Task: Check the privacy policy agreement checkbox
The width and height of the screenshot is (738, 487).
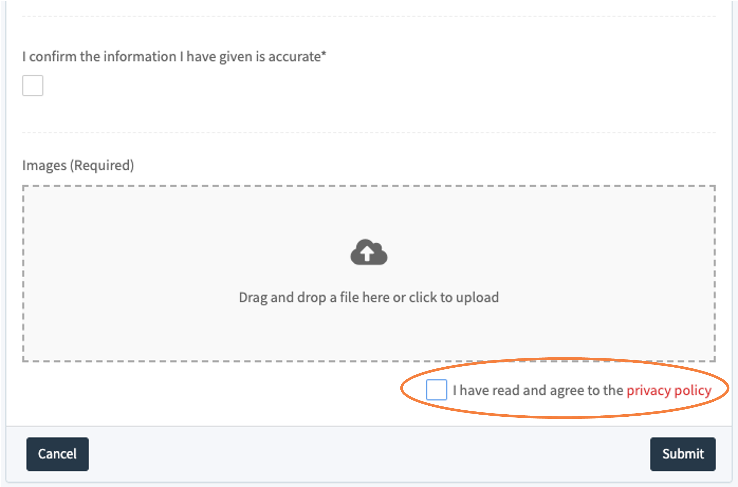Action: click(x=436, y=389)
